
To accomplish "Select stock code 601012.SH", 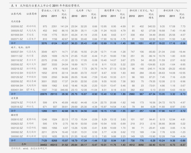I will (x=17, y=73).
